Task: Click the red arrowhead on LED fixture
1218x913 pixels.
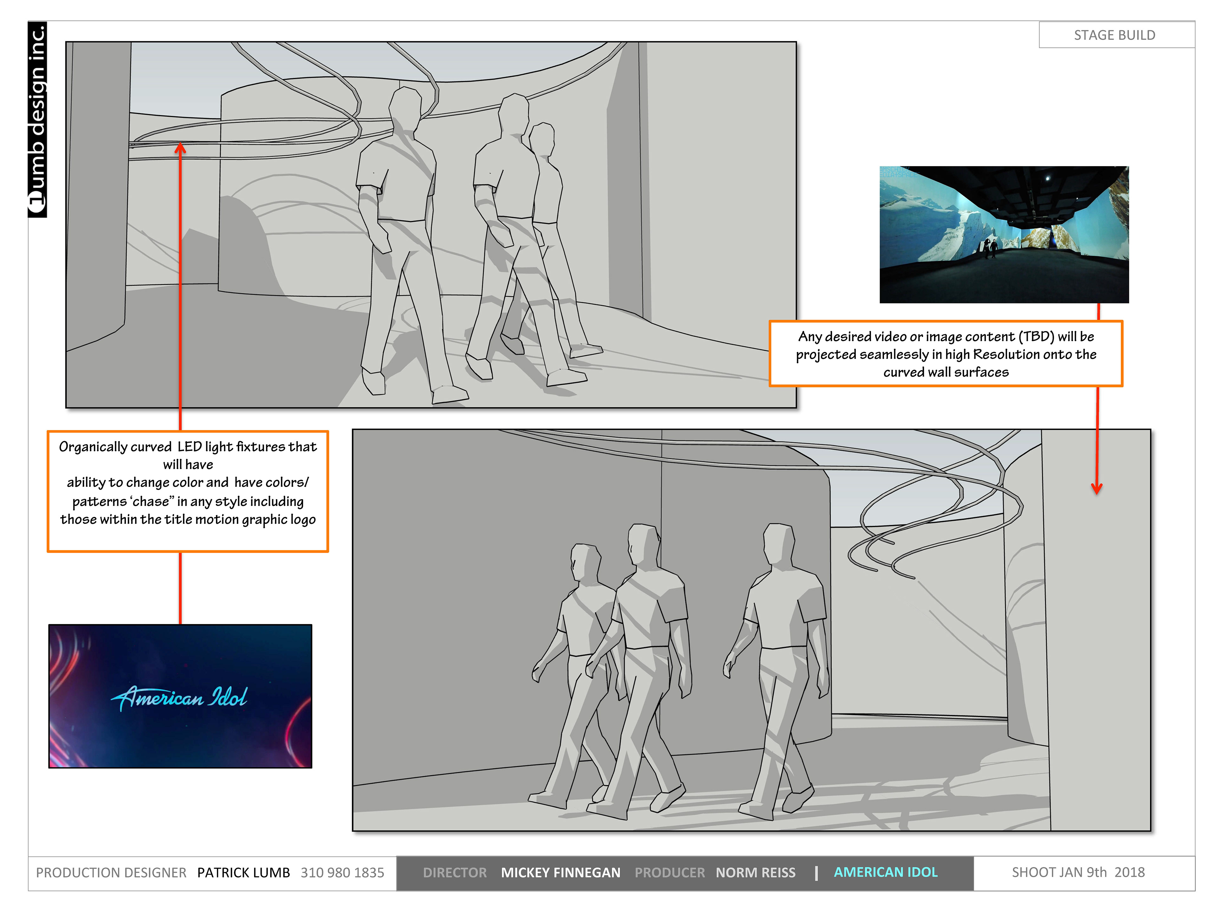Action: click(180, 147)
